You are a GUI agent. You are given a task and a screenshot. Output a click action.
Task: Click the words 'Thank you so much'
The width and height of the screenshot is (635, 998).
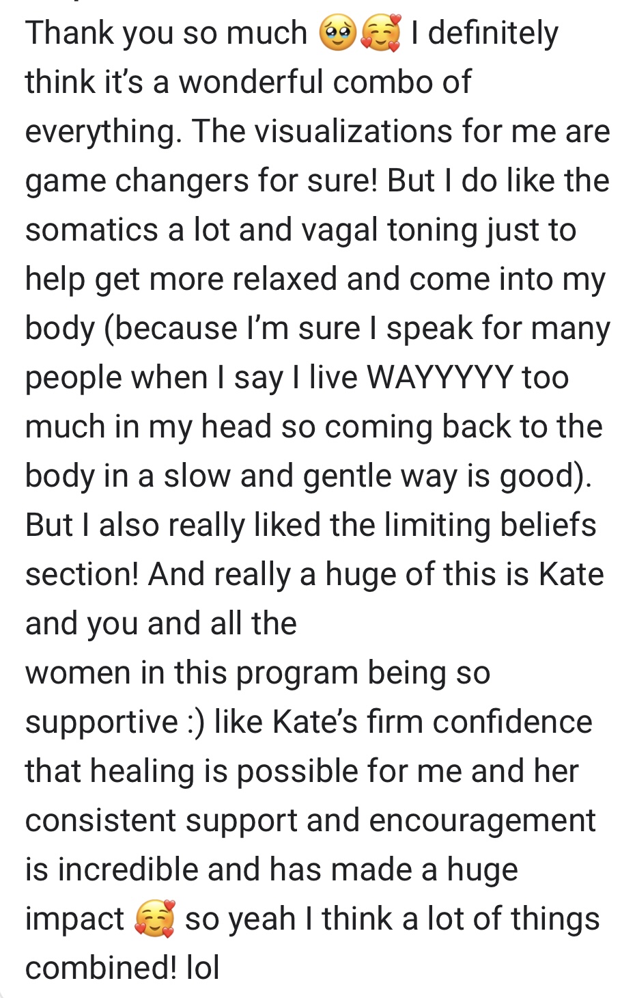pyautogui.click(x=166, y=33)
